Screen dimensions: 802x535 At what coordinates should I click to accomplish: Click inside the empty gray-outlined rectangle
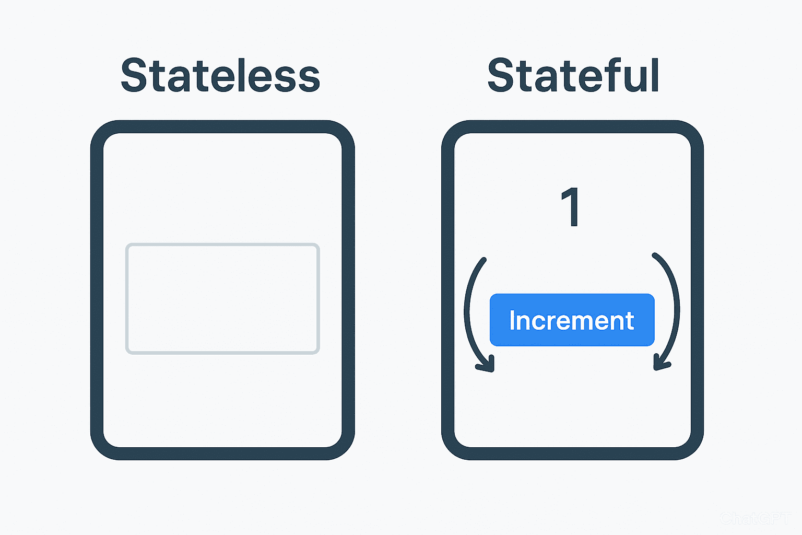(x=222, y=299)
